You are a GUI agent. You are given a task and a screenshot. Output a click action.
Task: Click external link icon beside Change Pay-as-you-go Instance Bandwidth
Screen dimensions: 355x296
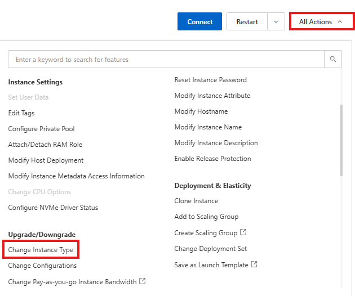(143, 281)
